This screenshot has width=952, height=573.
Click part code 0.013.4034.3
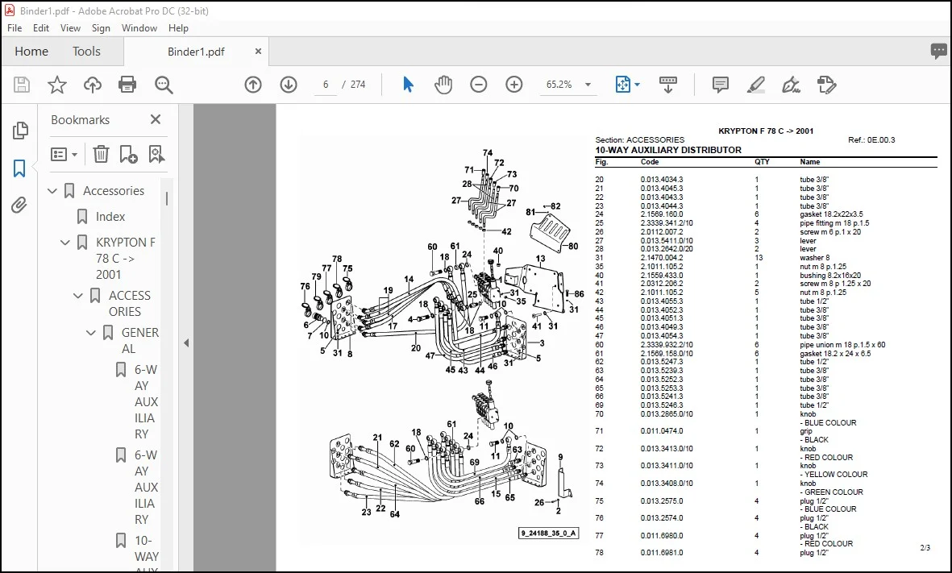[x=661, y=180]
